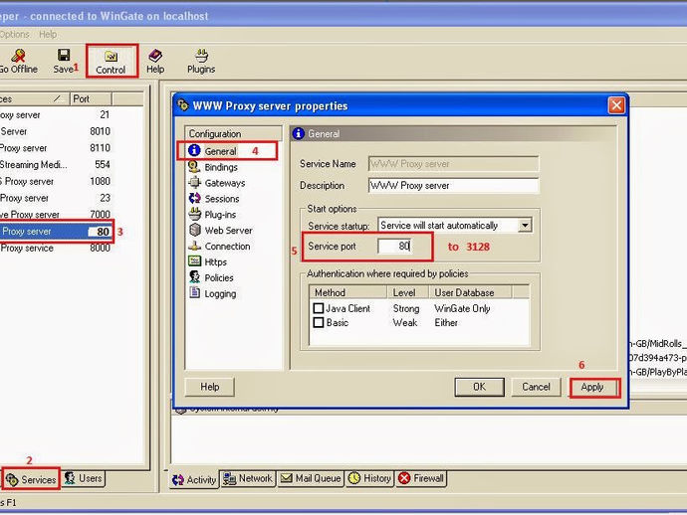The width and height of the screenshot is (687, 515).
Task: Select the Streaming Medi... service row
Action: 56,165
